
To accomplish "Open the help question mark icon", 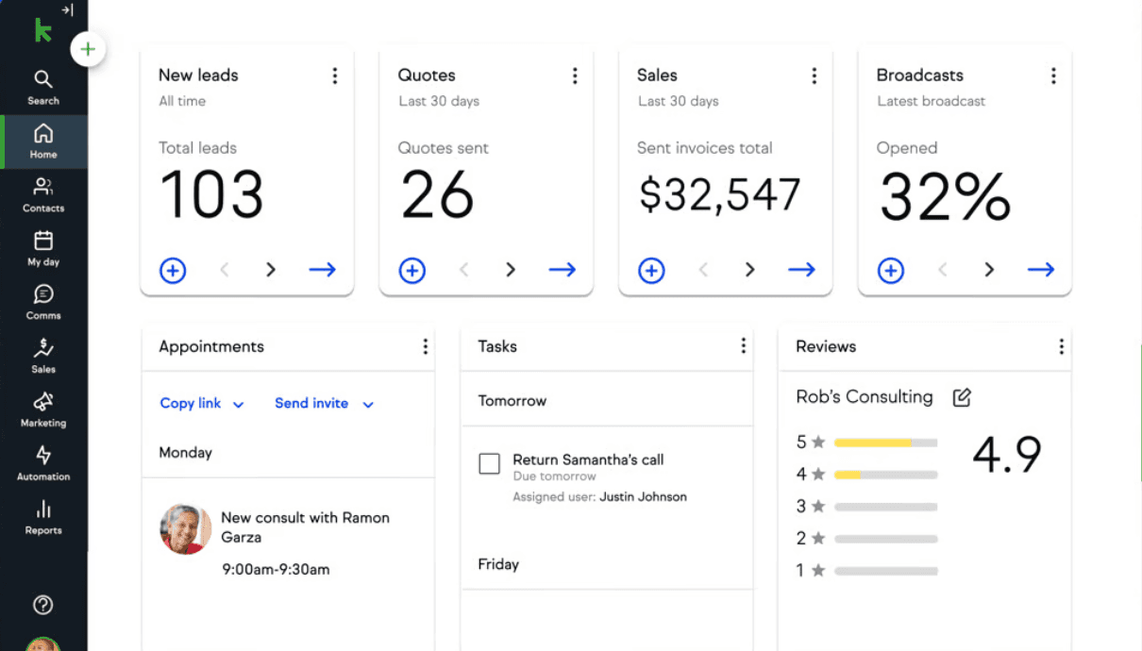I will 43,606.
